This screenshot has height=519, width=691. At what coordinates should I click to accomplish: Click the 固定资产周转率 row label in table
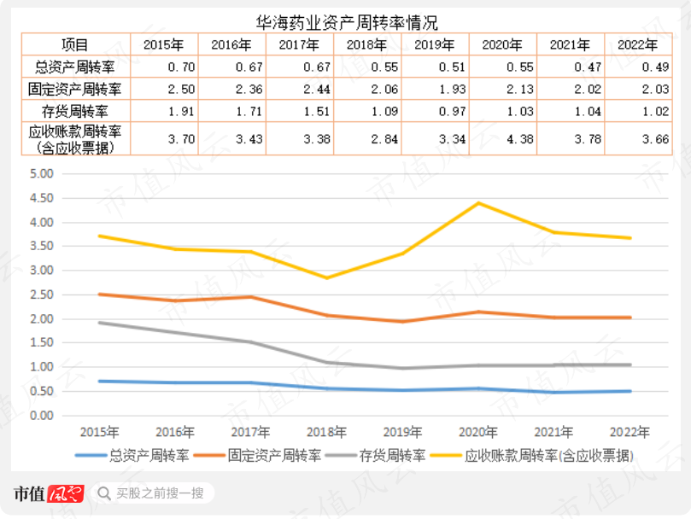[x=76, y=89]
